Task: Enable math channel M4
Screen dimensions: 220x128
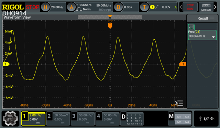Action: (x=187, y=122)
